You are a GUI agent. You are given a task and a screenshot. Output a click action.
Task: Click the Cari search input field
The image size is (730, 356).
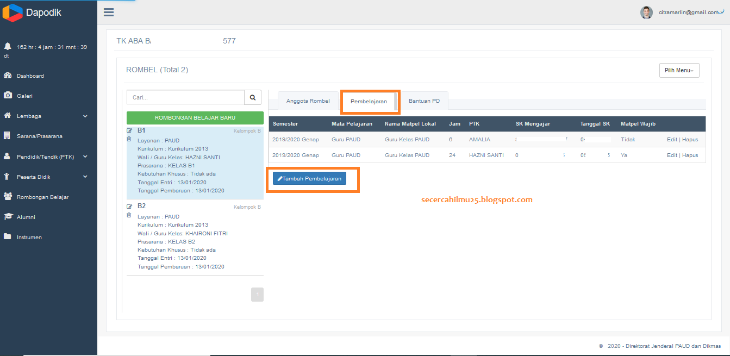[x=185, y=97]
